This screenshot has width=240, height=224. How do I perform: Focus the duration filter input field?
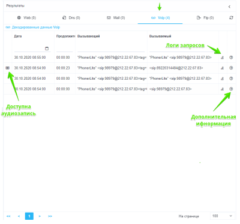pyautogui.click(x=64, y=49)
